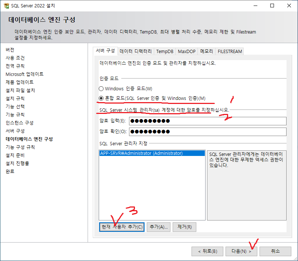Click 전역 규칙 step in sidebar
Image resolution: width=298 pixels, height=261 pixels.
coord(15,66)
